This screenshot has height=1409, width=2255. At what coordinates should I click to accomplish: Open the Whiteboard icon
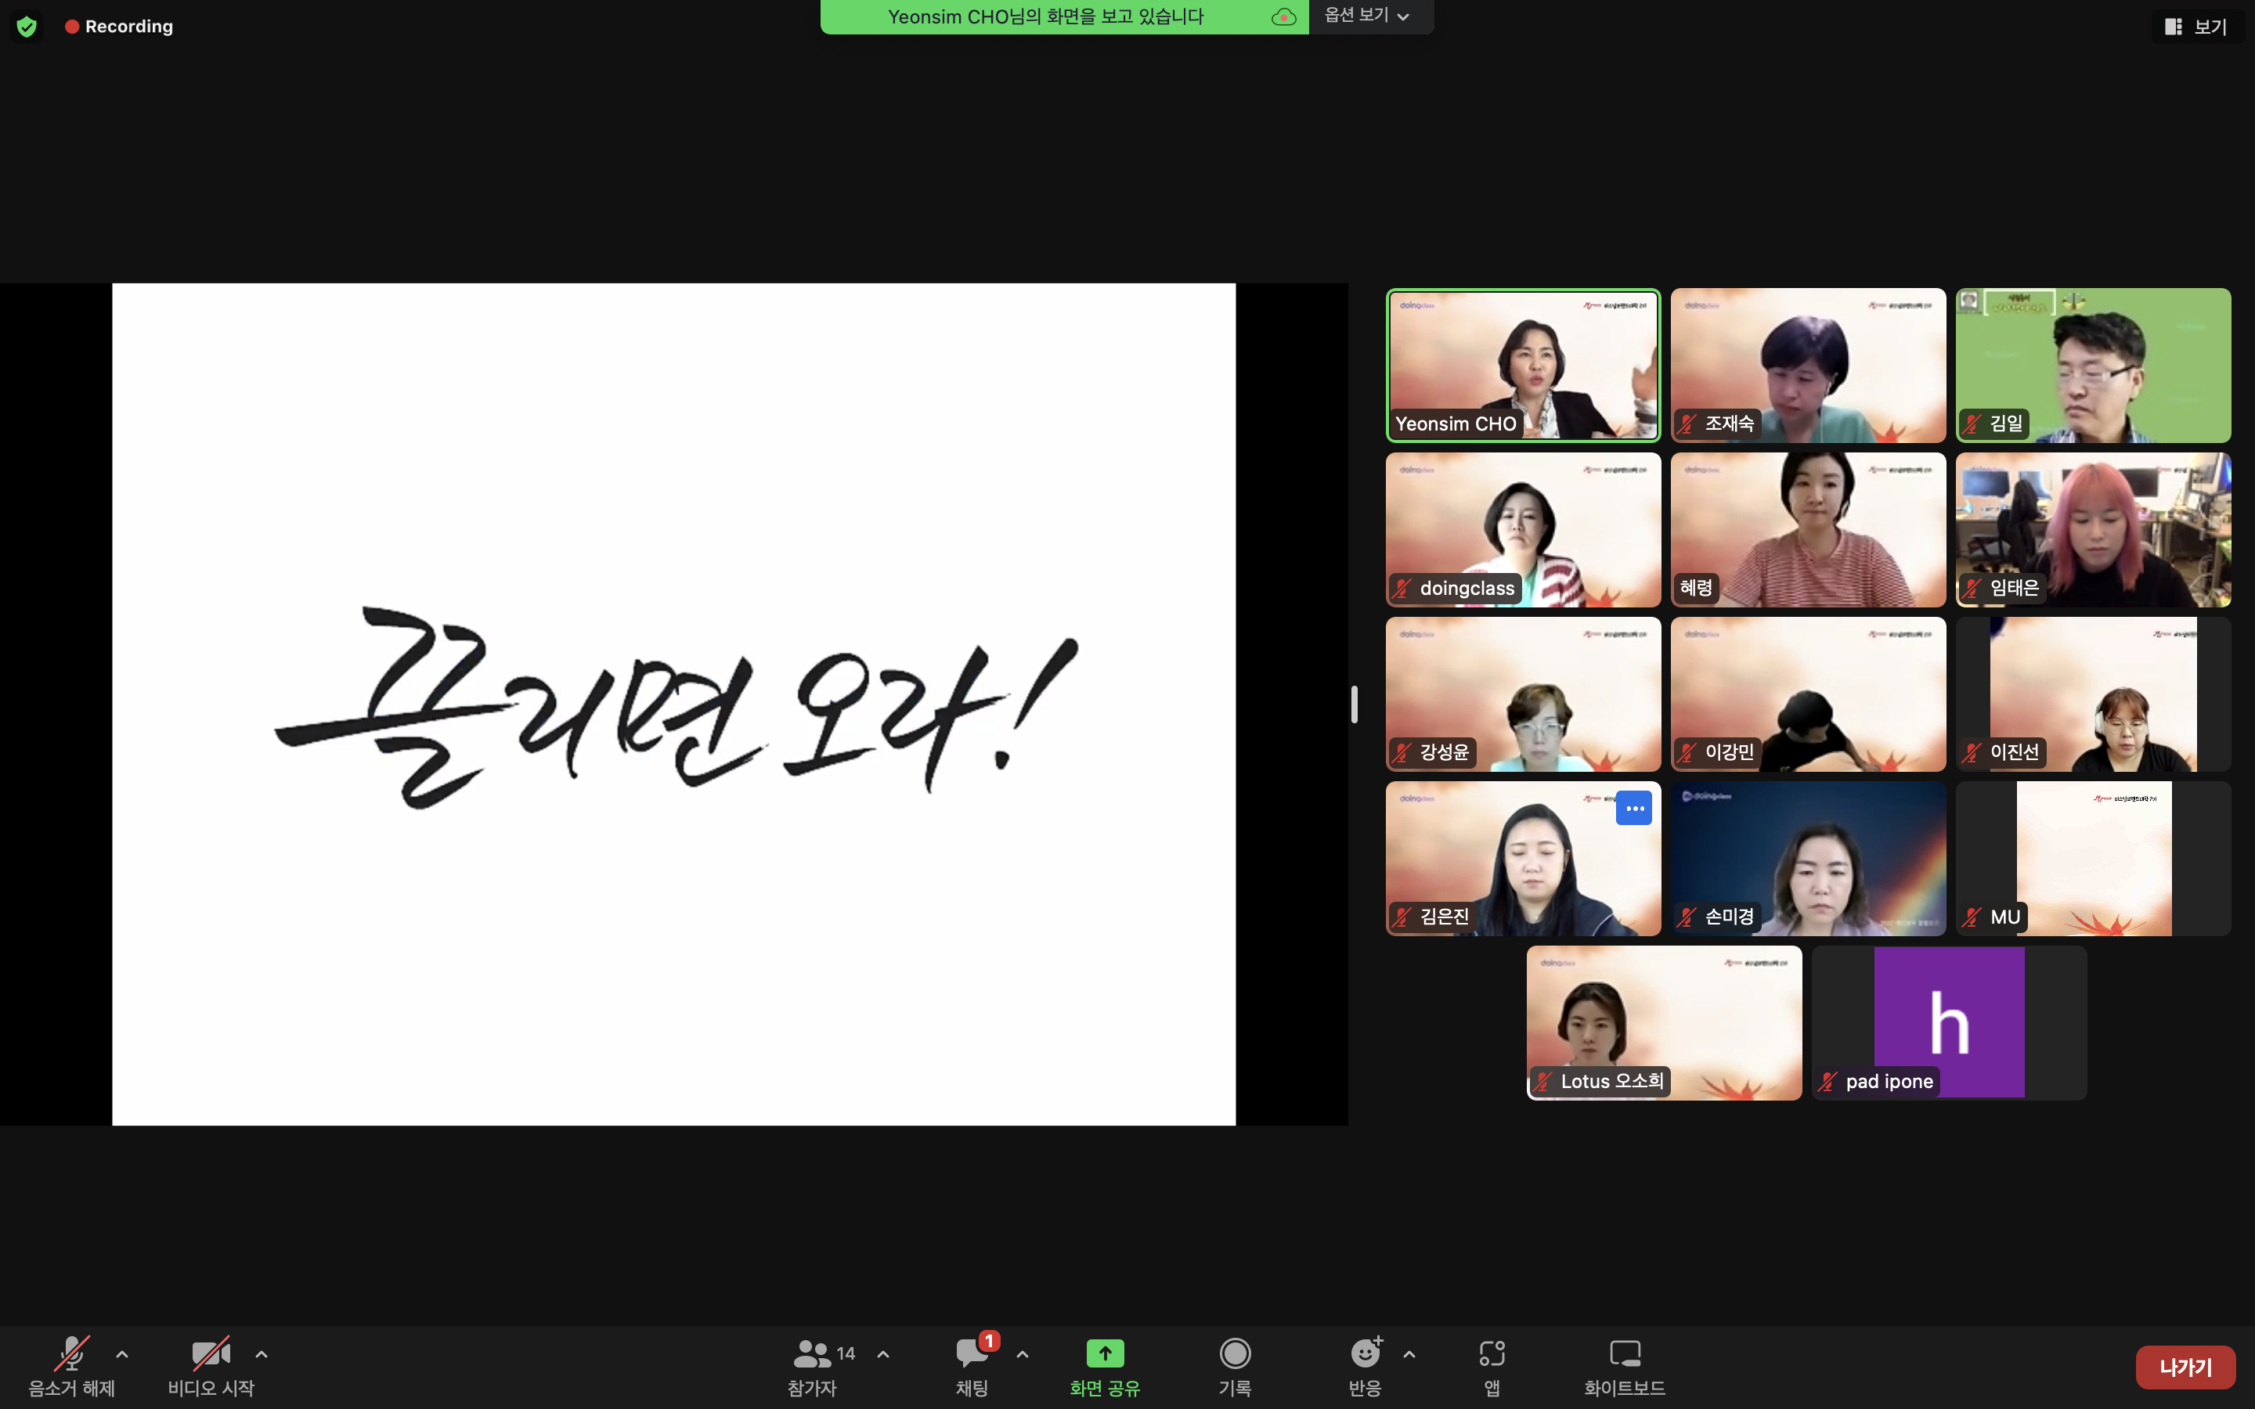click(x=1624, y=1353)
